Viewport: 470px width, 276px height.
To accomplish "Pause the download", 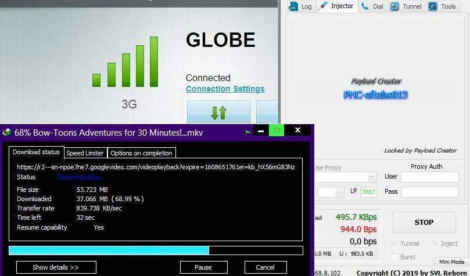I will (203, 267).
